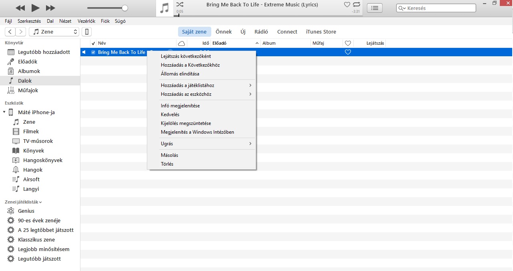The image size is (513, 271).
Task: Switch to Önnek tab
Action: coord(224,32)
